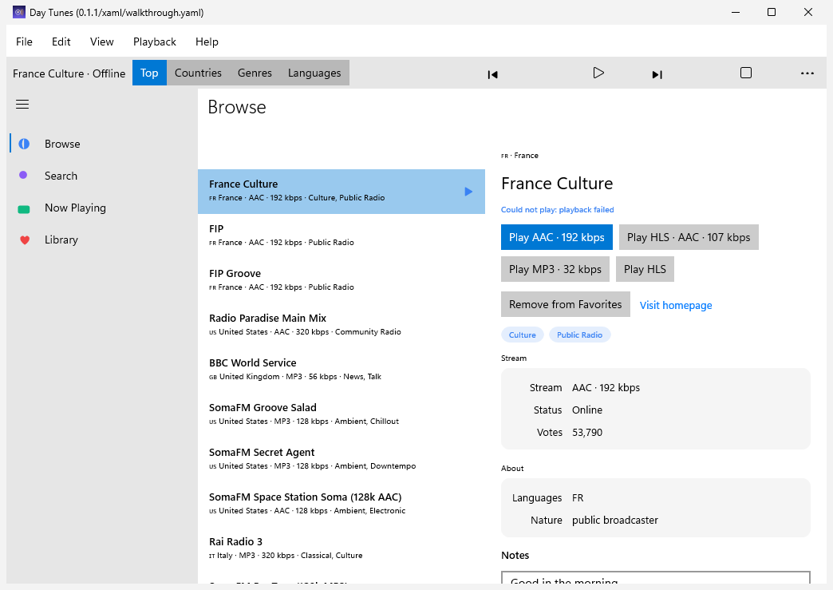833x590 pixels.
Task: Click Play AAC · 192 kbps button
Action: [x=557, y=237]
